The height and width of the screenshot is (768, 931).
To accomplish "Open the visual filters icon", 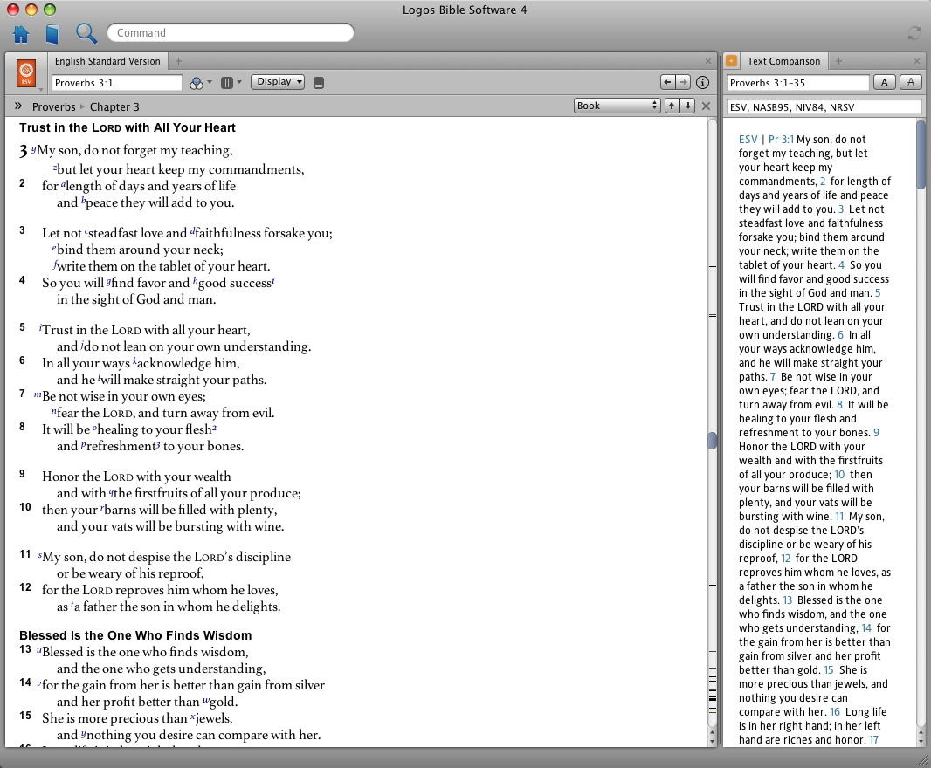I will point(196,83).
